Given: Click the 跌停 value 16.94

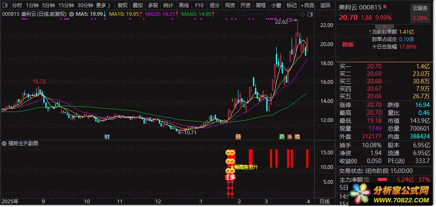Looking at the screenshot, I should (422, 105).
